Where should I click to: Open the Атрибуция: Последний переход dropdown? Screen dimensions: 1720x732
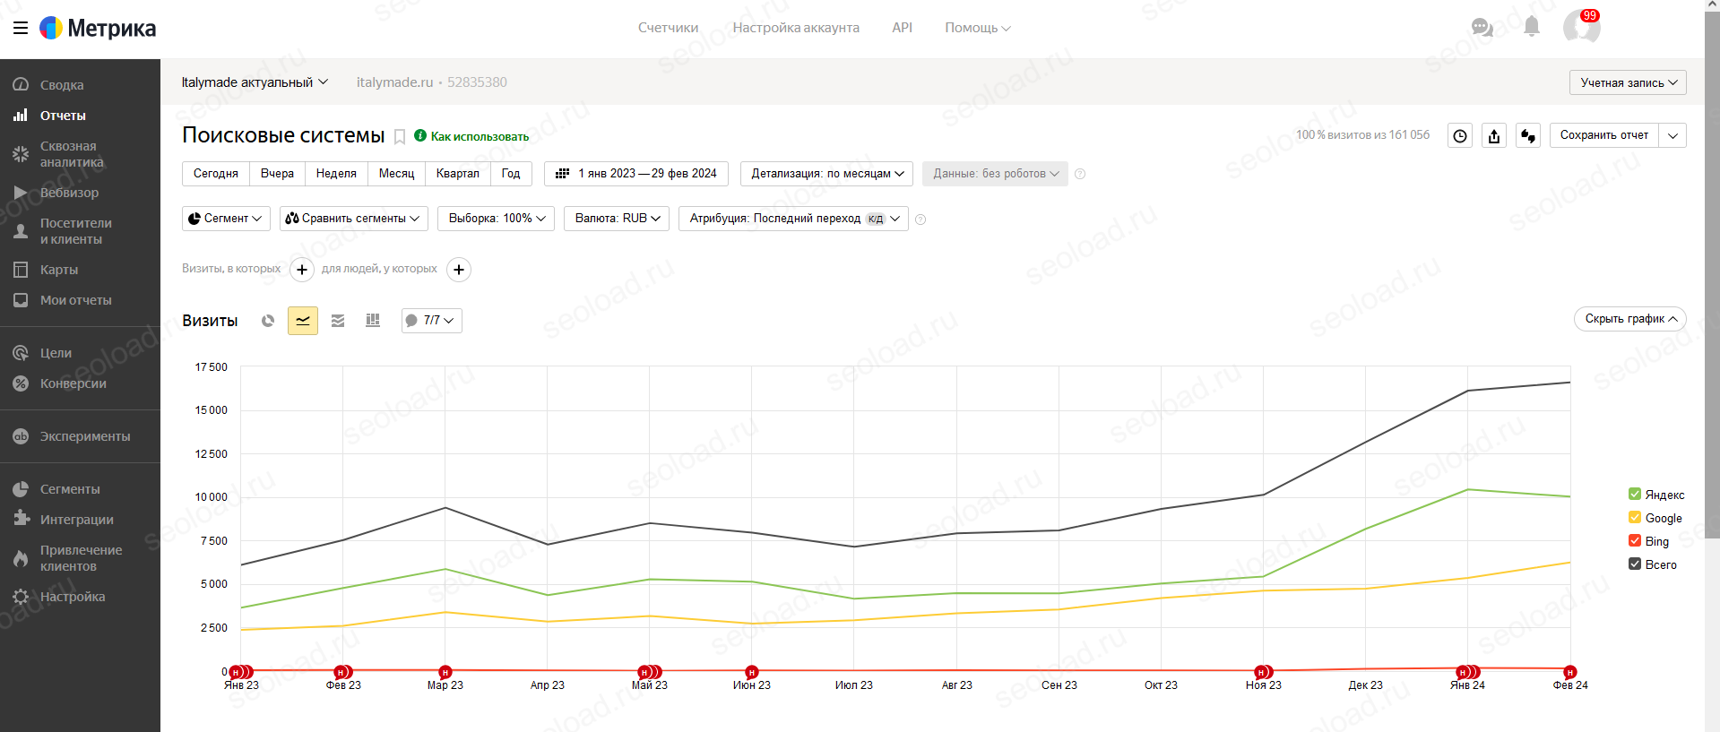[793, 219]
